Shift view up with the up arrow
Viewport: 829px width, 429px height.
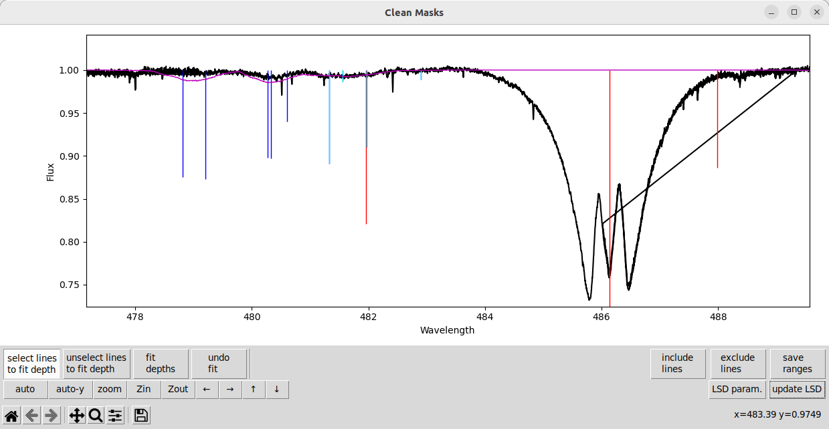click(x=254, y=390)
